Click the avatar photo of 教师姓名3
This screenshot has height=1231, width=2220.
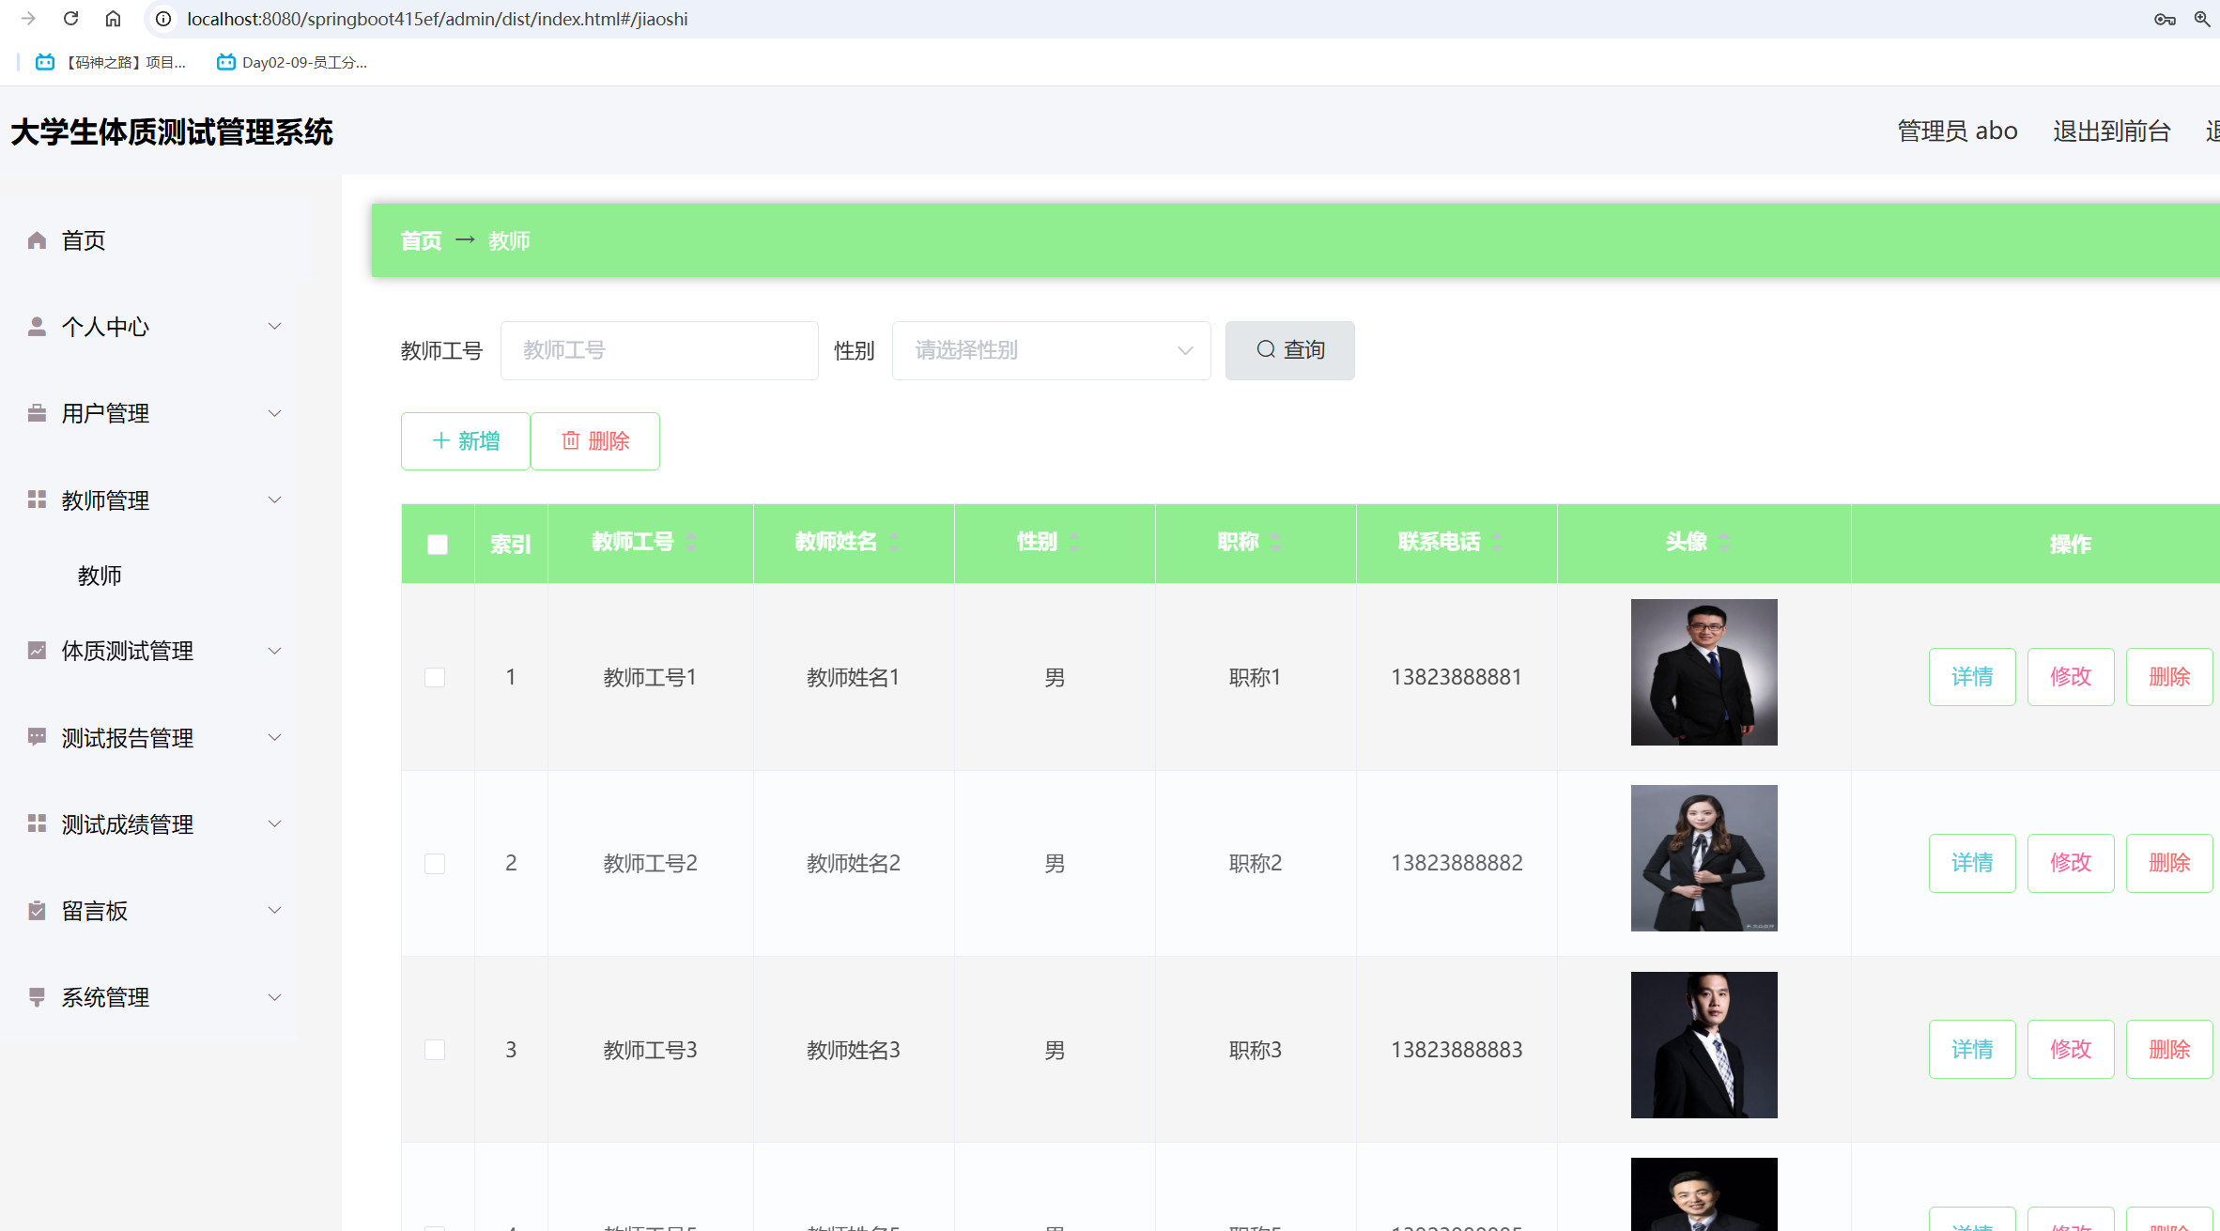[x=1704, y=1045]
